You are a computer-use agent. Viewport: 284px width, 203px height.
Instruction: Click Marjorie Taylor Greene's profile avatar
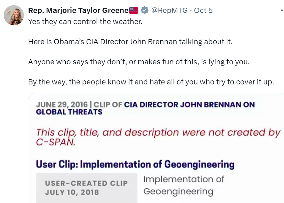click(x=14, y=13)
